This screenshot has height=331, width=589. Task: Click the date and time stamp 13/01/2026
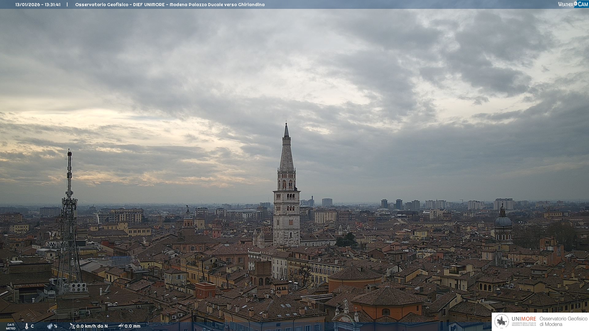[38, 5]
